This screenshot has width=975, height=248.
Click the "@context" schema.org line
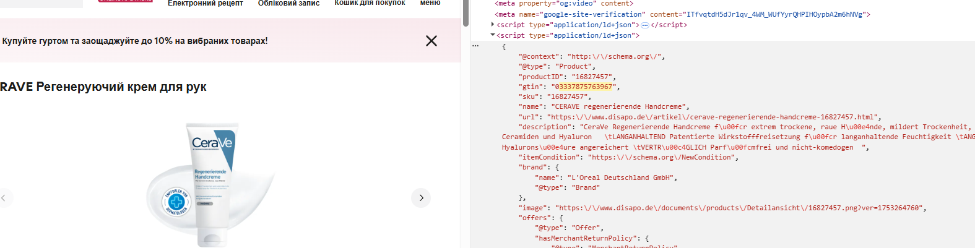click(x=592, y=56)
